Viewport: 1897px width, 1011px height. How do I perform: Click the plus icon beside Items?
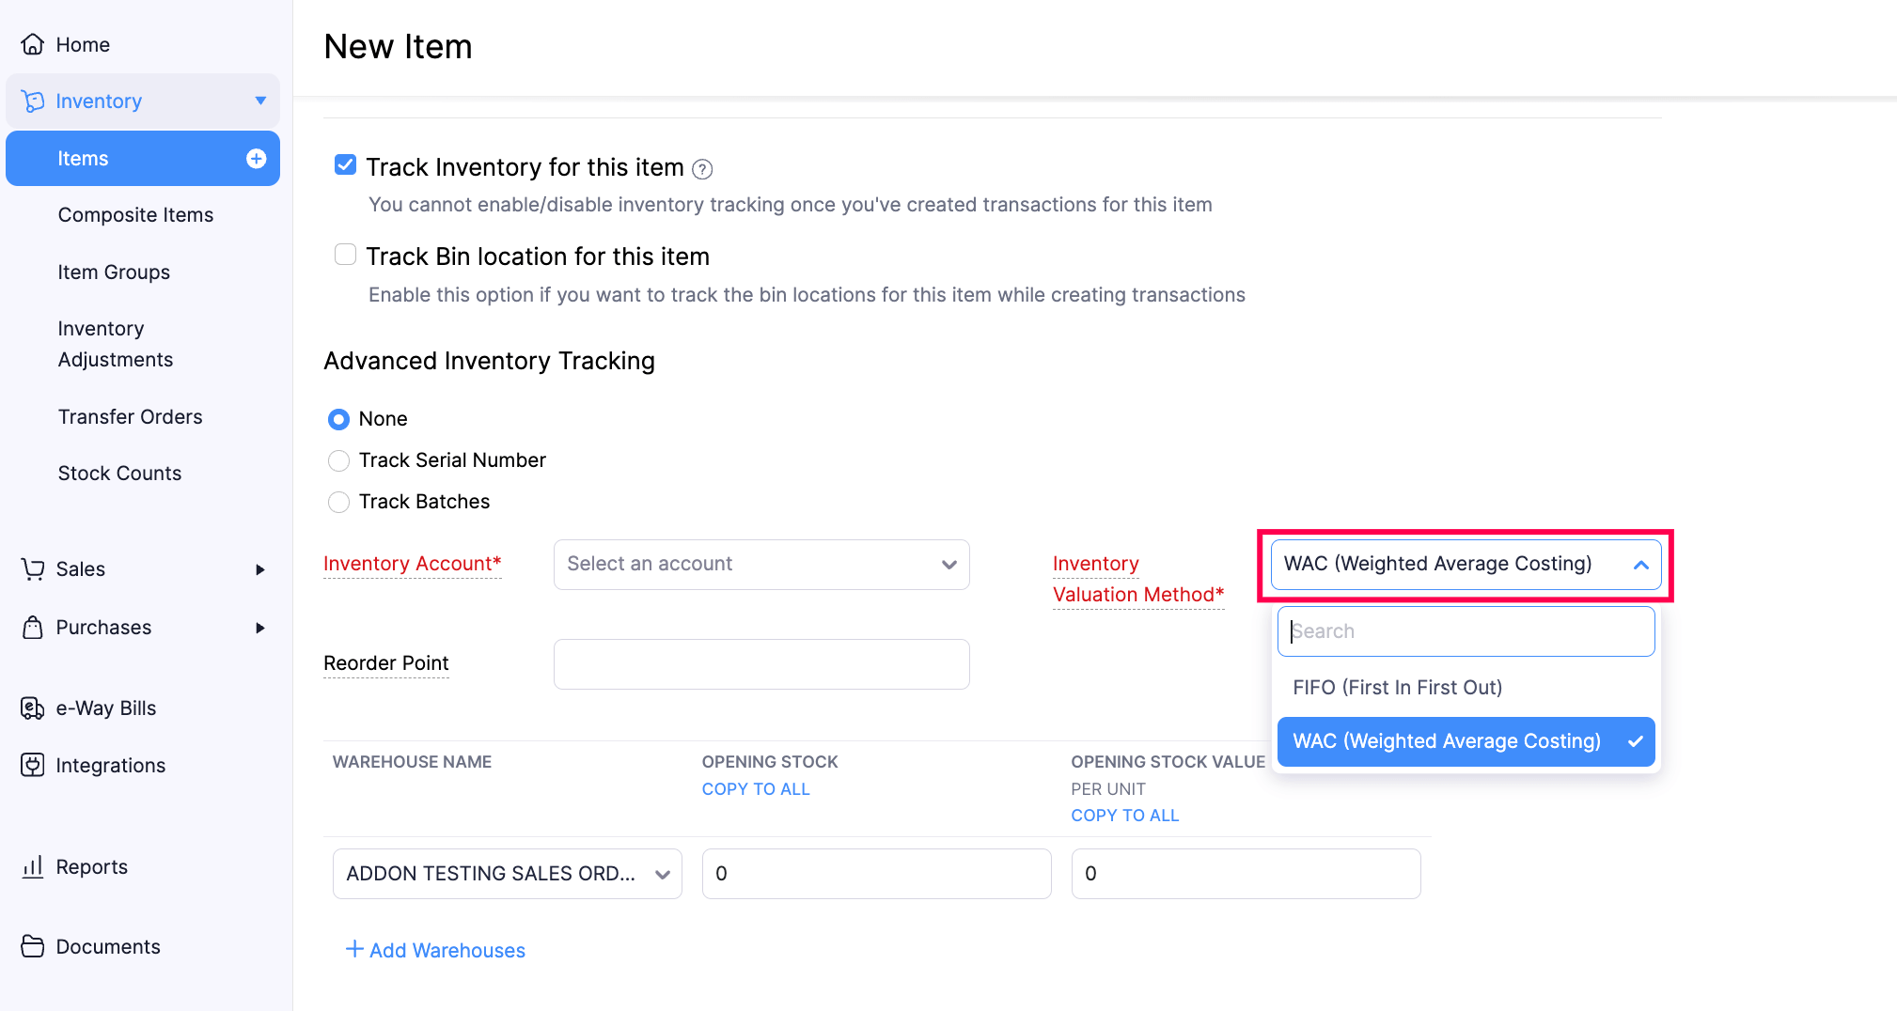[x=256, y=159]
